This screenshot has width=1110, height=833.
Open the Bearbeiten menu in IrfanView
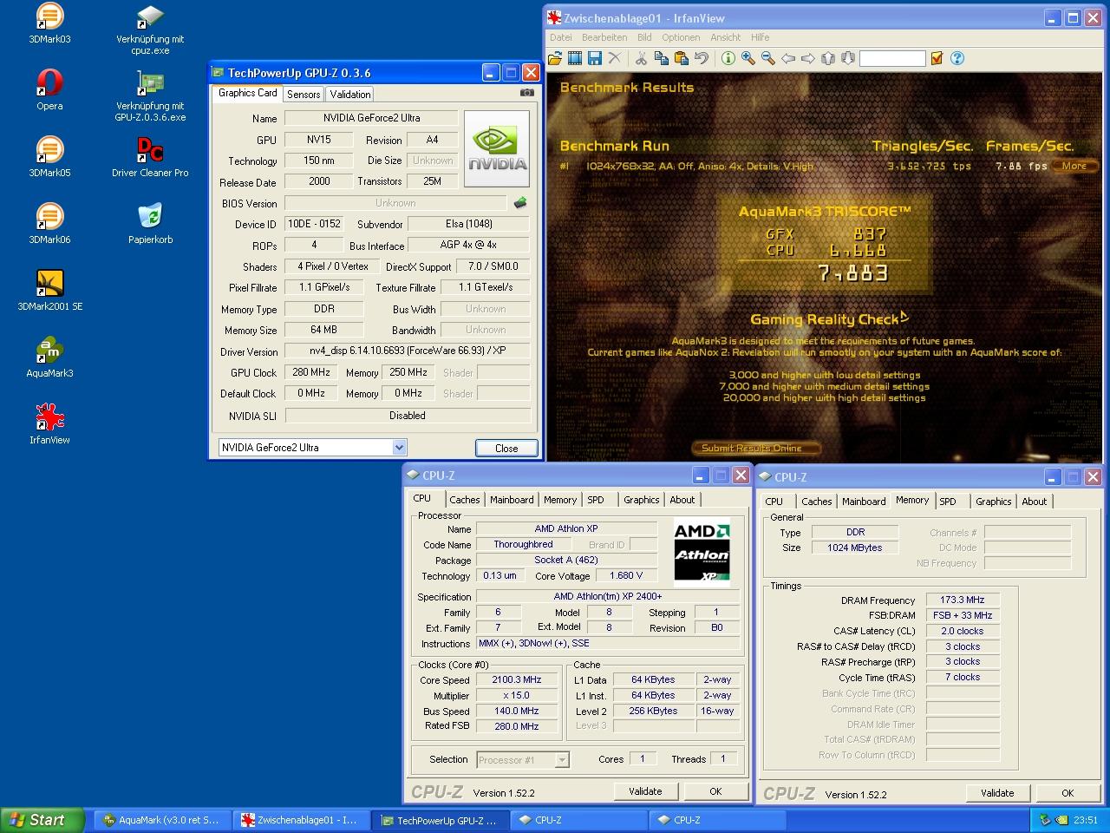(x=604, y=37)
